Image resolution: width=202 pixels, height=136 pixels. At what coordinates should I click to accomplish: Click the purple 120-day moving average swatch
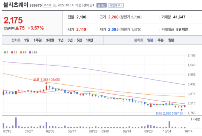(x=30, y=52)
